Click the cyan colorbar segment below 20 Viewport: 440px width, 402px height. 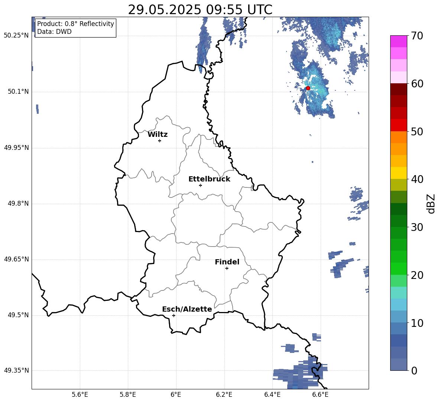click(x=398, y=293)
